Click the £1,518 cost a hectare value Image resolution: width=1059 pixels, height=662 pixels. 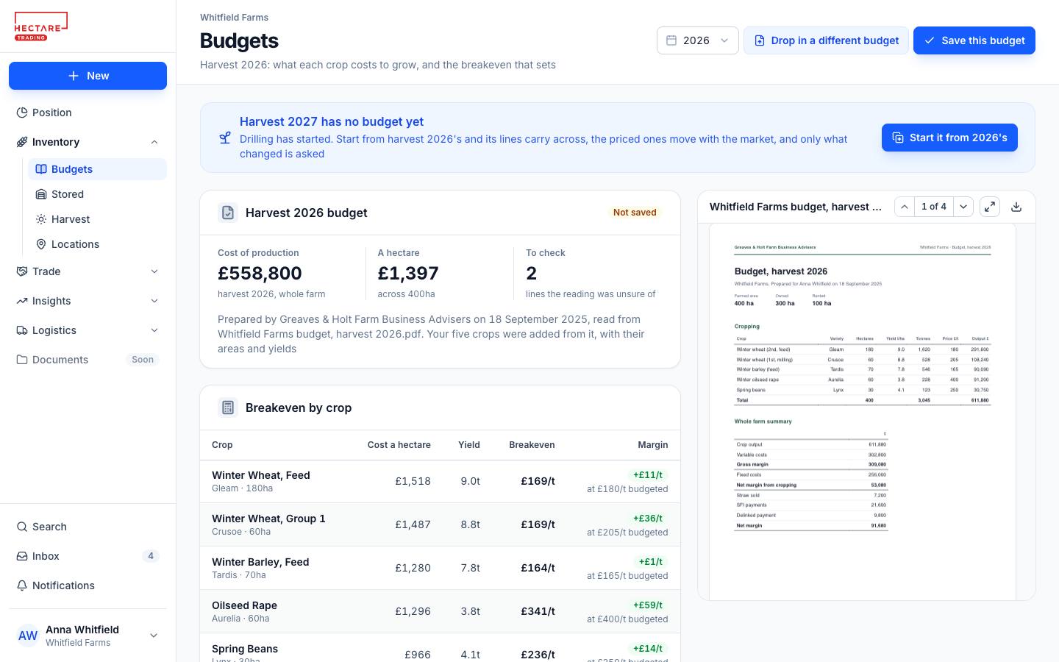pos(413,481)
